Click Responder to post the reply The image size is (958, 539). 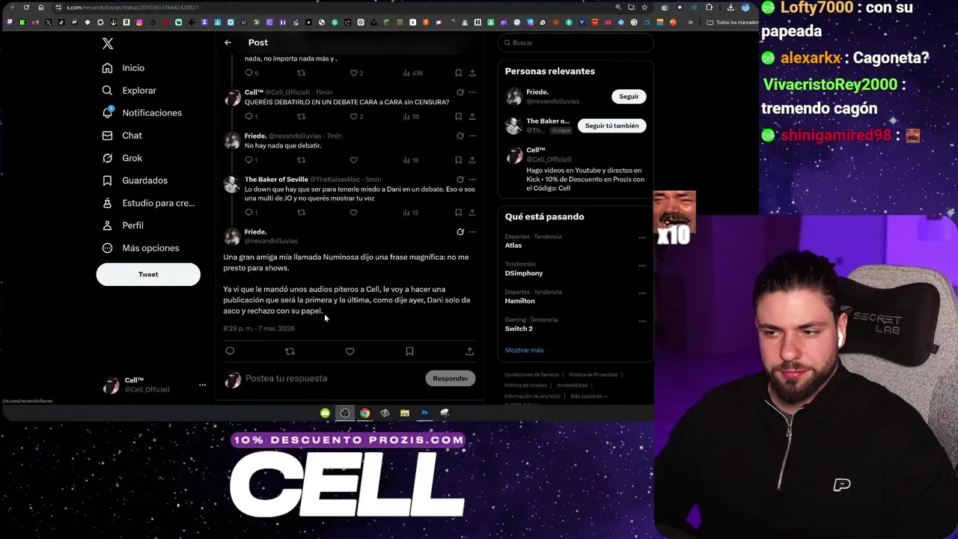450,379
